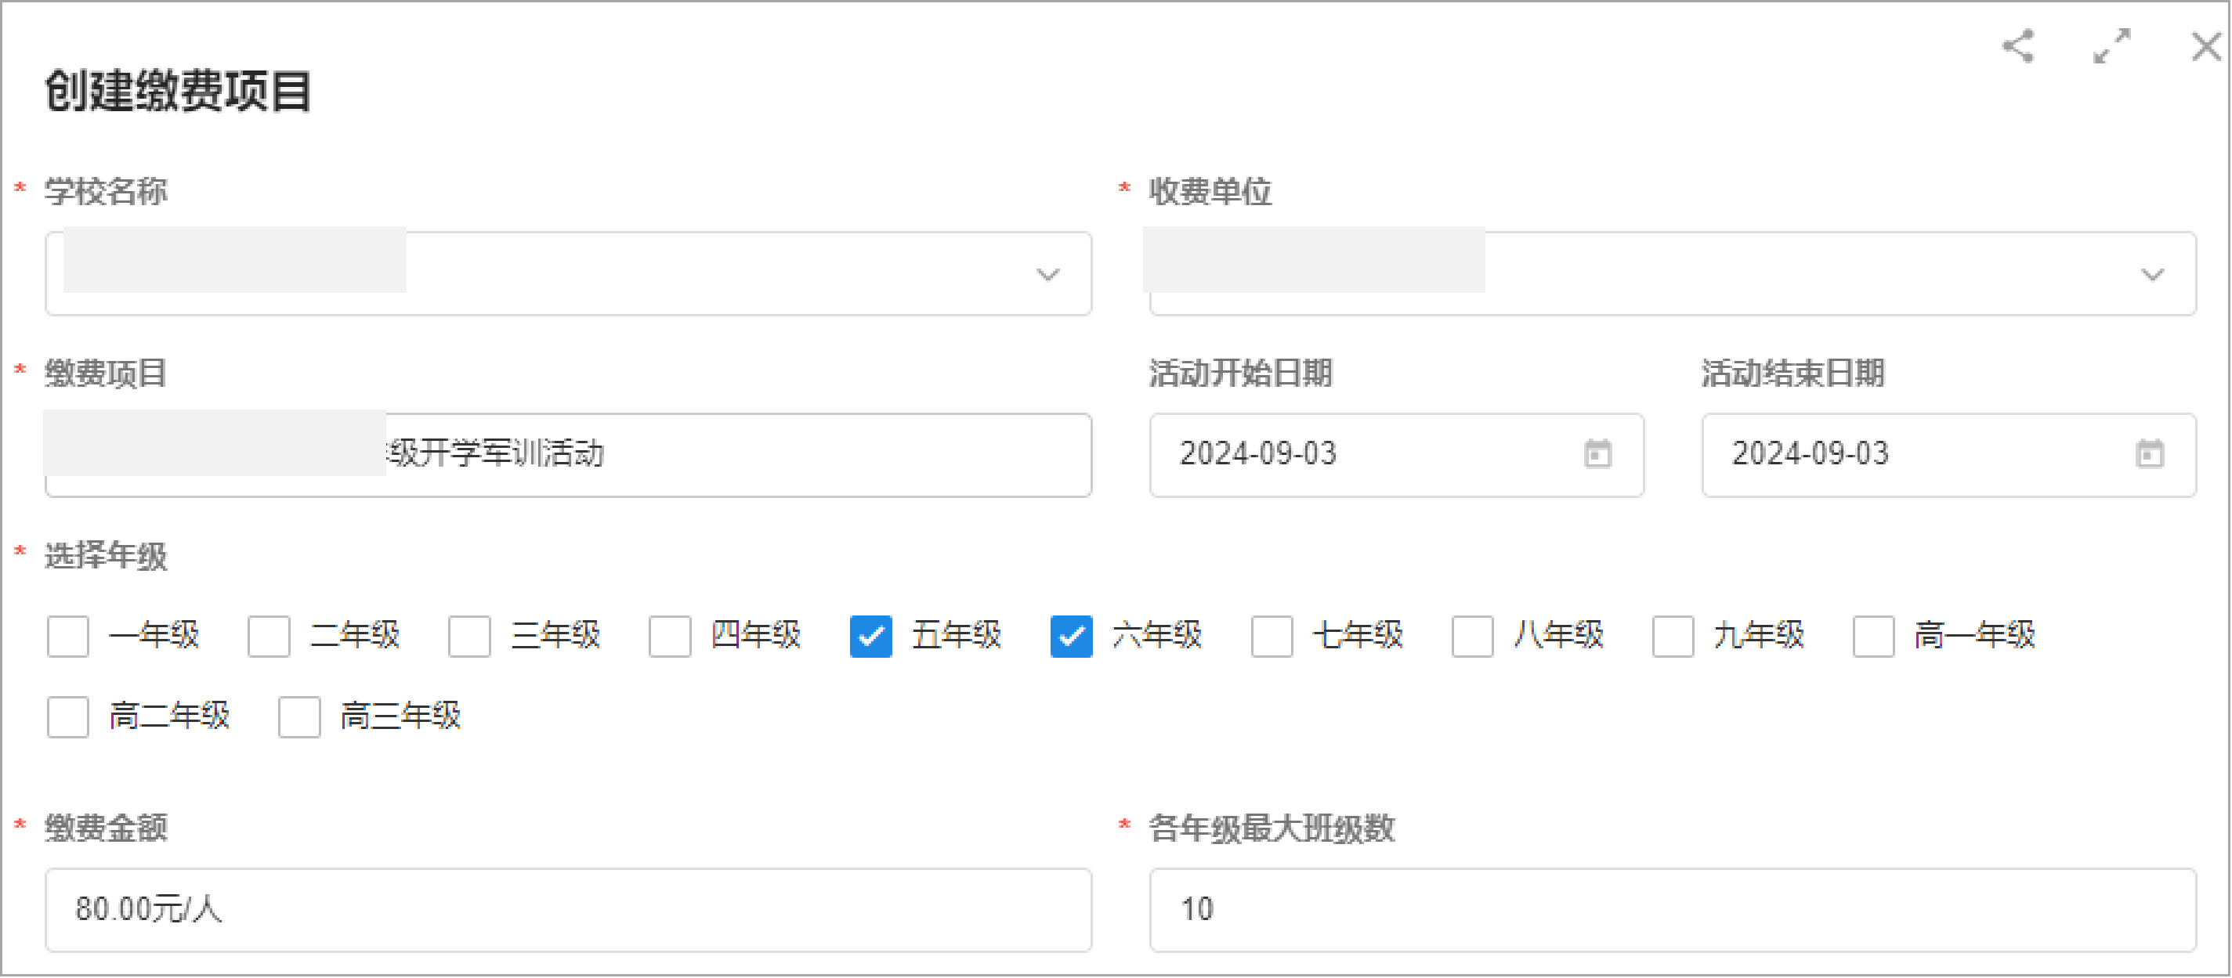Expand the 收费单位 dropdown
The height and width of the screenshot is (978, 2232).
click(2152, 275)
